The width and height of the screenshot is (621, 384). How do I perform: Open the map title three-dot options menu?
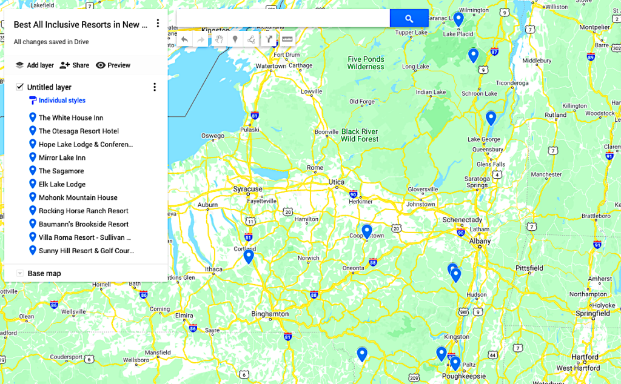pos(158,24)
